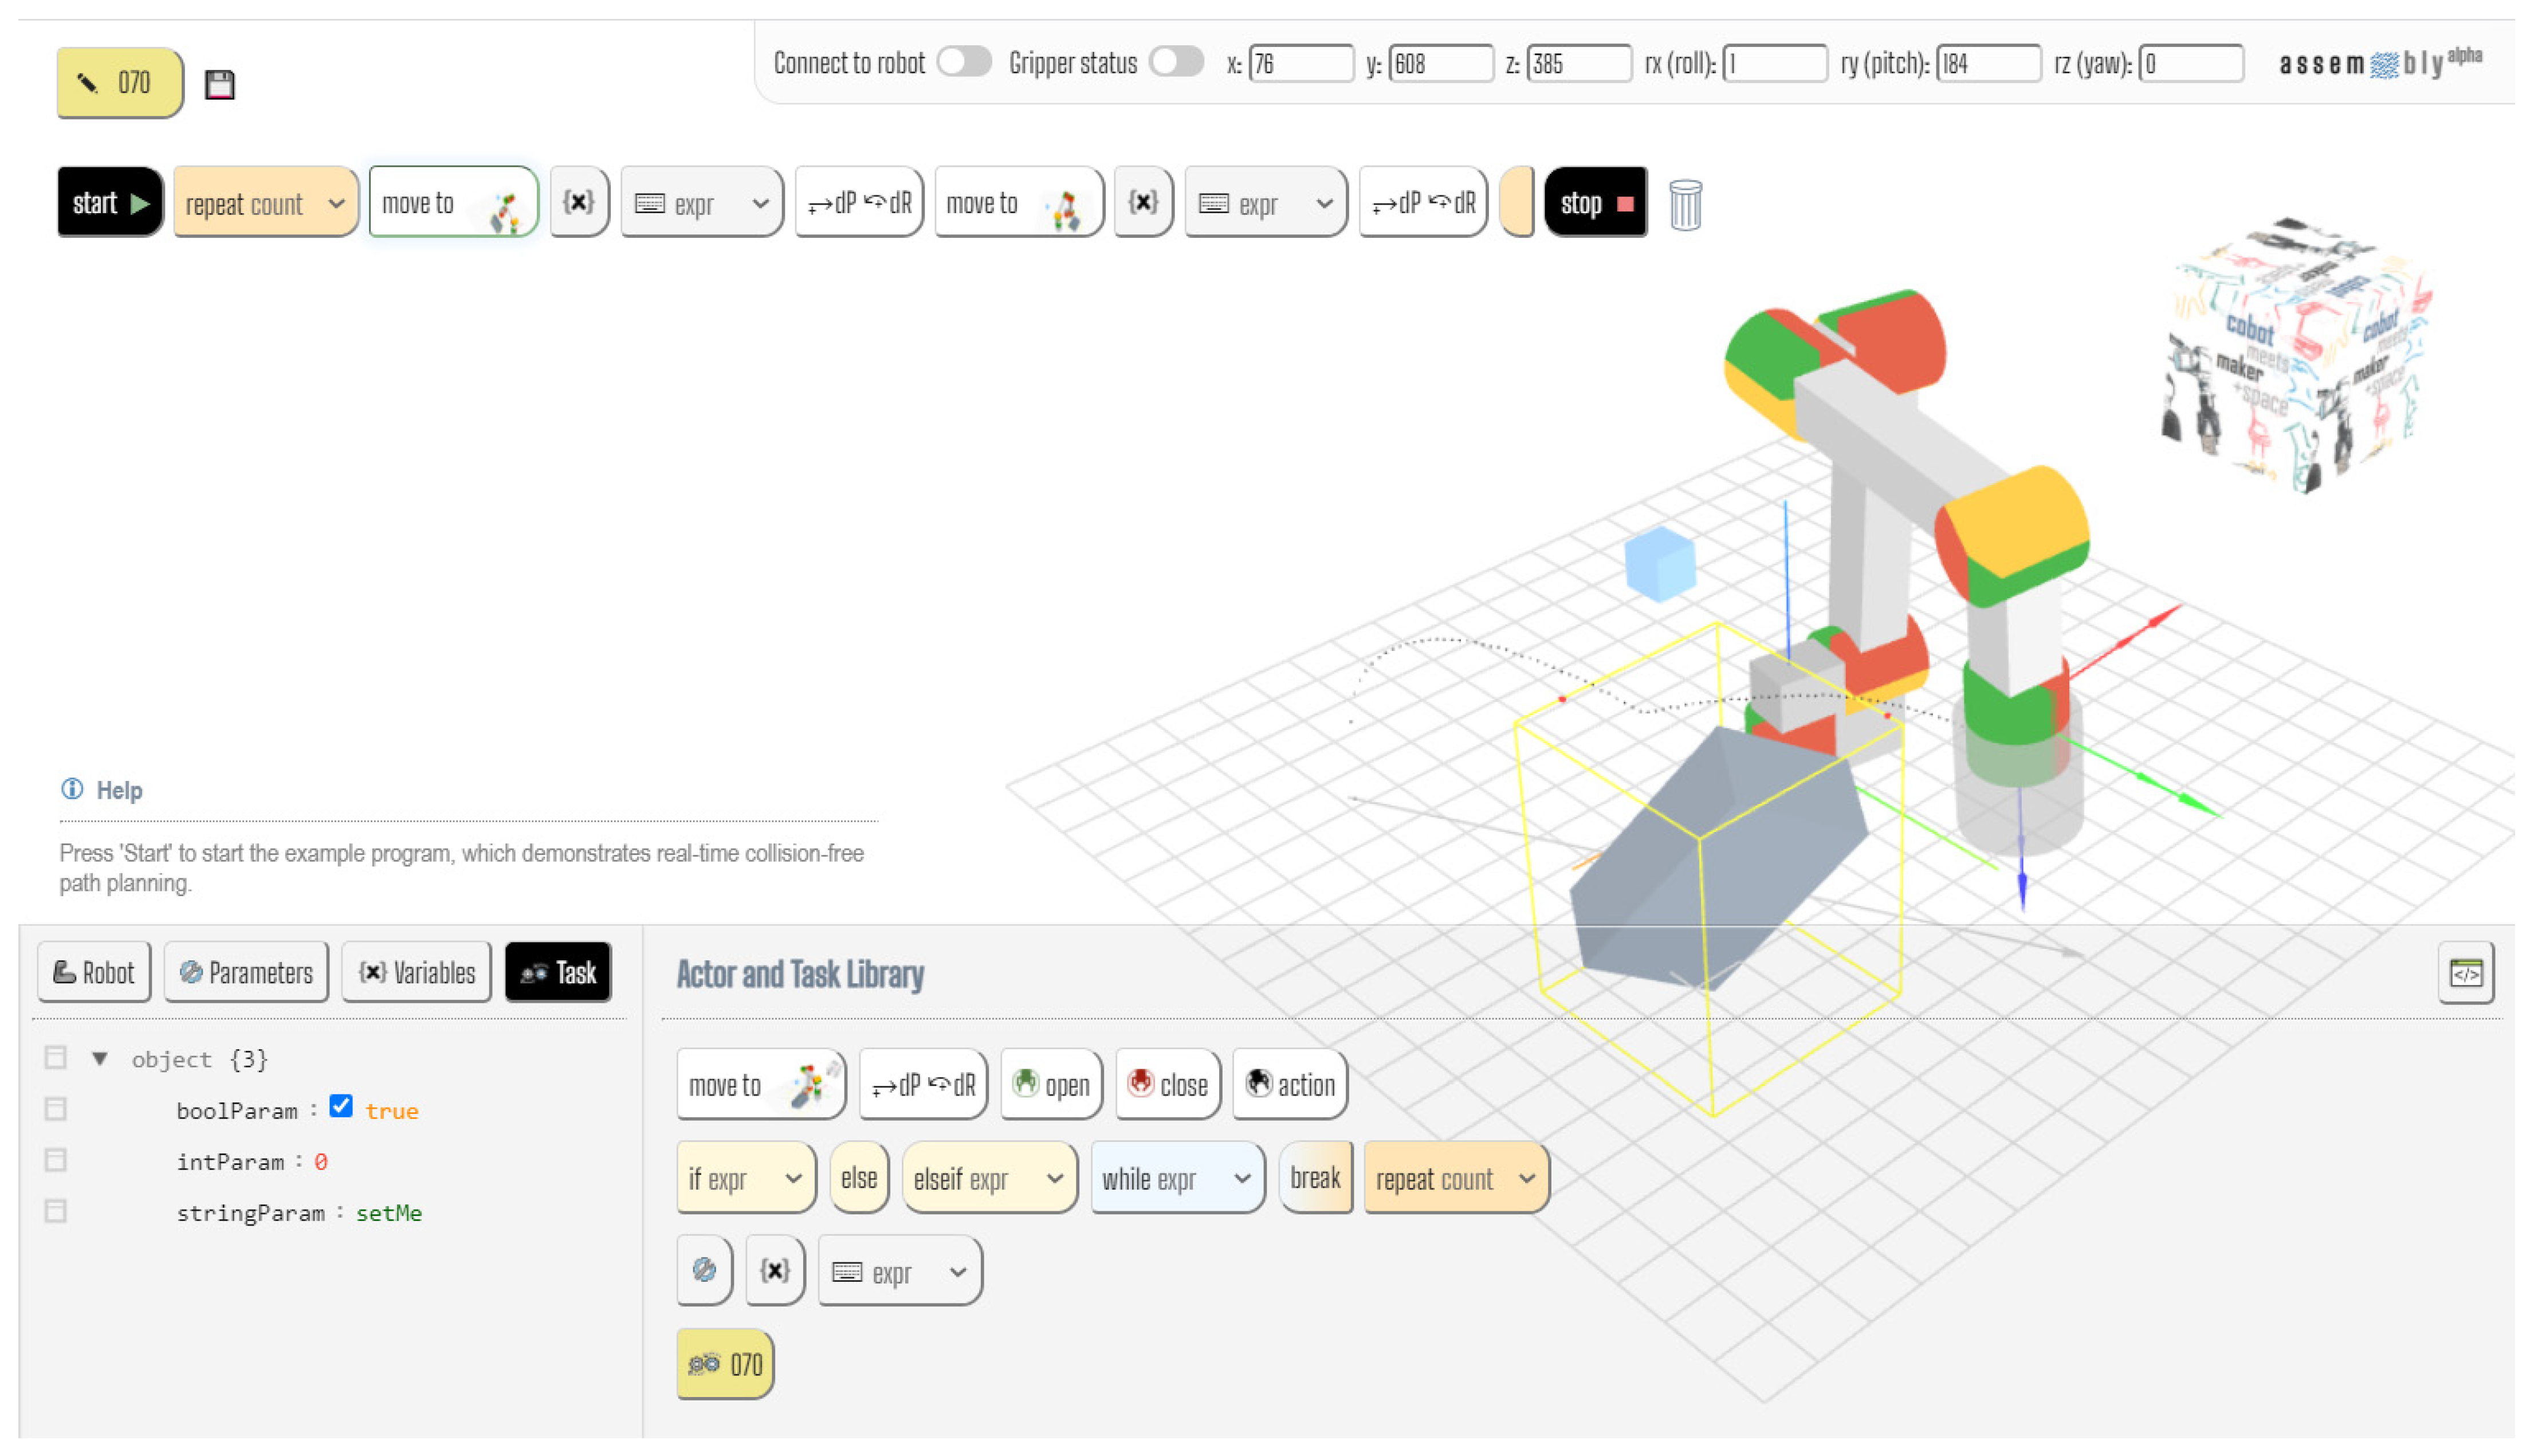Select the action block in library

(1288, 1084)
